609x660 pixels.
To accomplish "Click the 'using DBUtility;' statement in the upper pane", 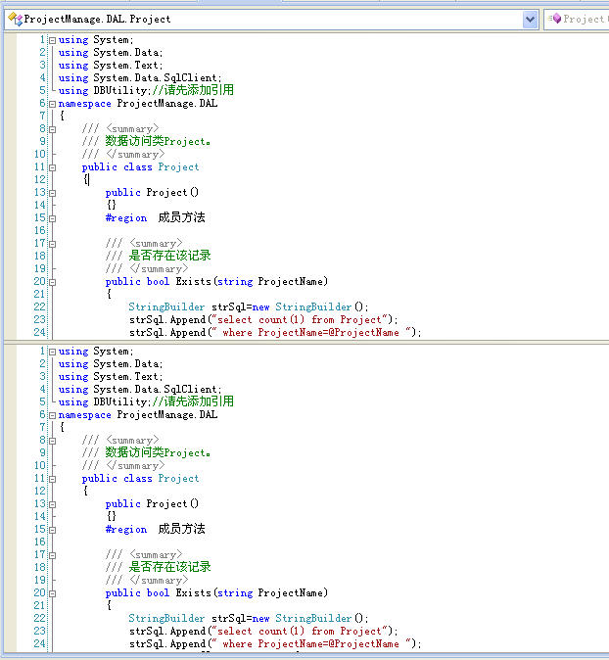I will (105, 90).
